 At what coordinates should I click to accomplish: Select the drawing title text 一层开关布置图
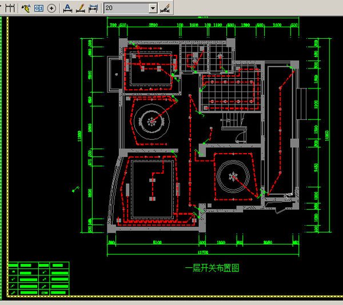[212, 268]
